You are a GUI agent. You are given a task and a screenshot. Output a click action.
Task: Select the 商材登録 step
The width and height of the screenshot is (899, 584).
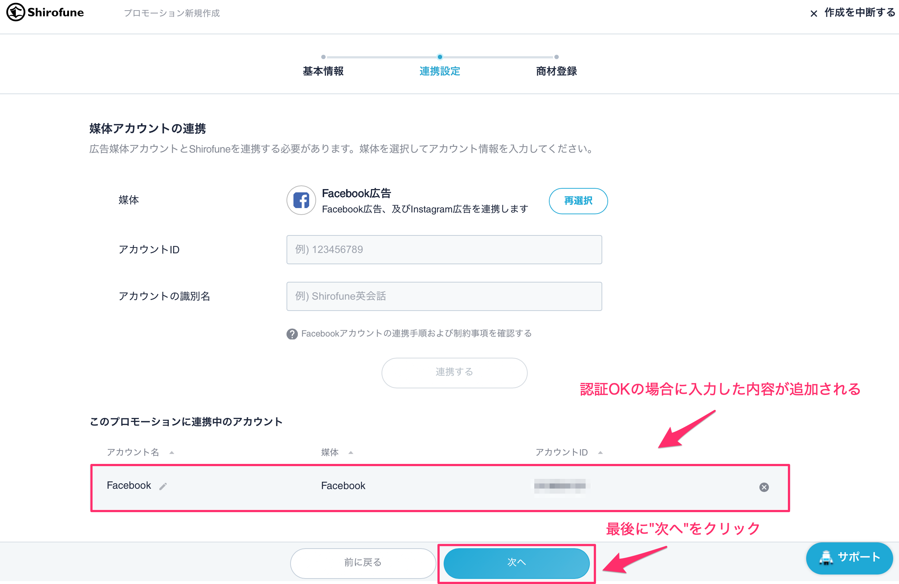click(557, 71)
